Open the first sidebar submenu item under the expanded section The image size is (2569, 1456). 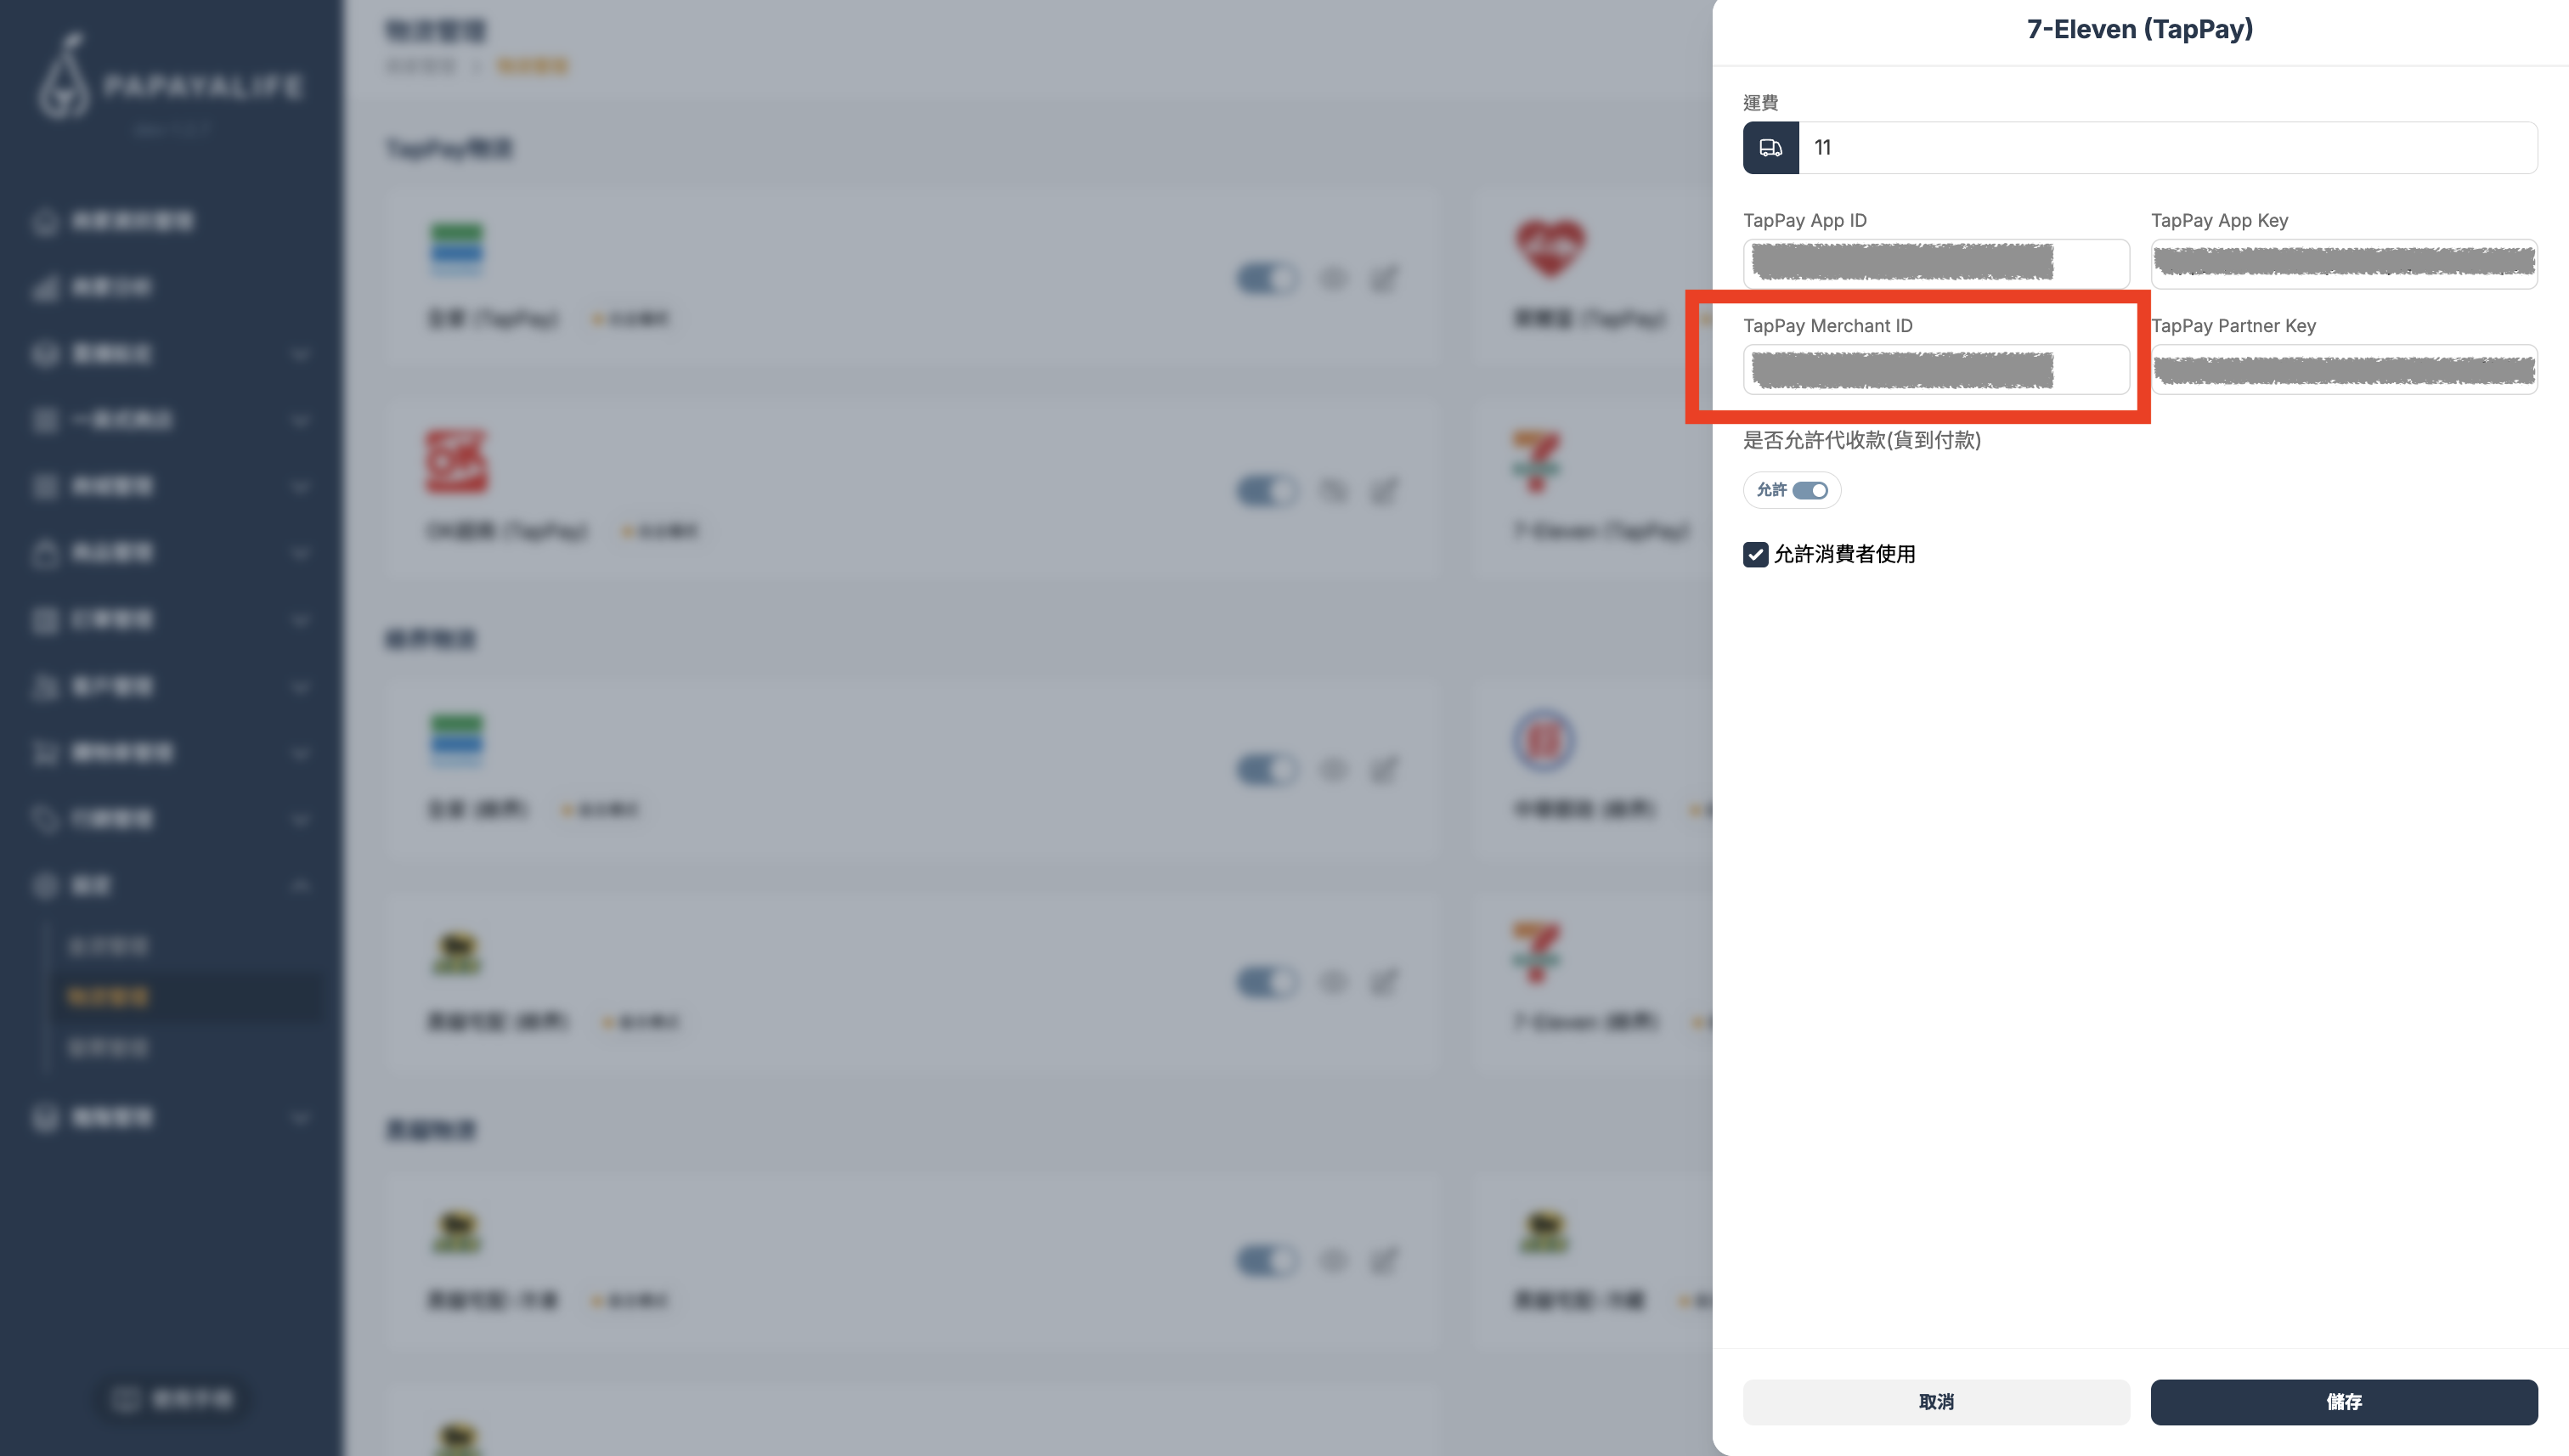[108, 946]
